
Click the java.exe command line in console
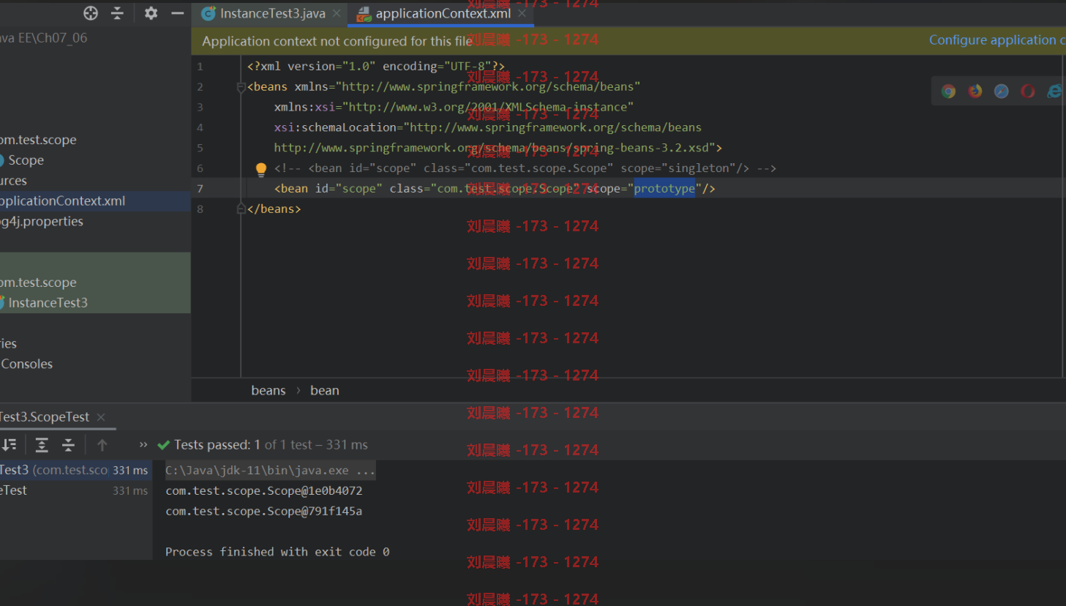tap(270, 471)
